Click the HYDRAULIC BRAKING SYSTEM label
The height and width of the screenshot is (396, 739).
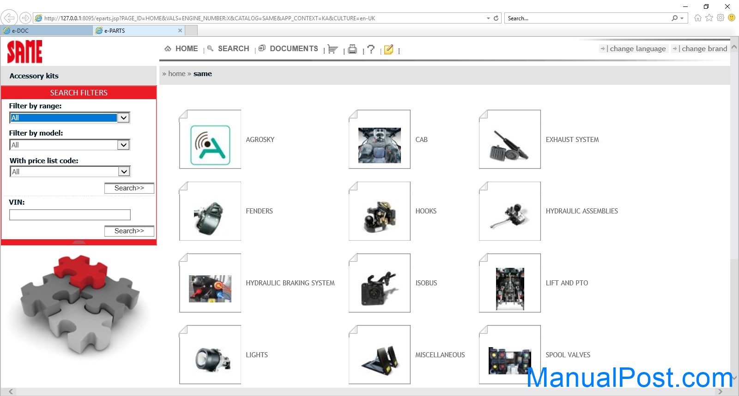(x=290, y=283)
